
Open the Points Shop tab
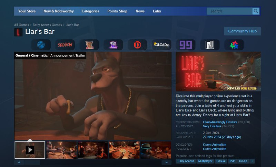tap(117, 11)
